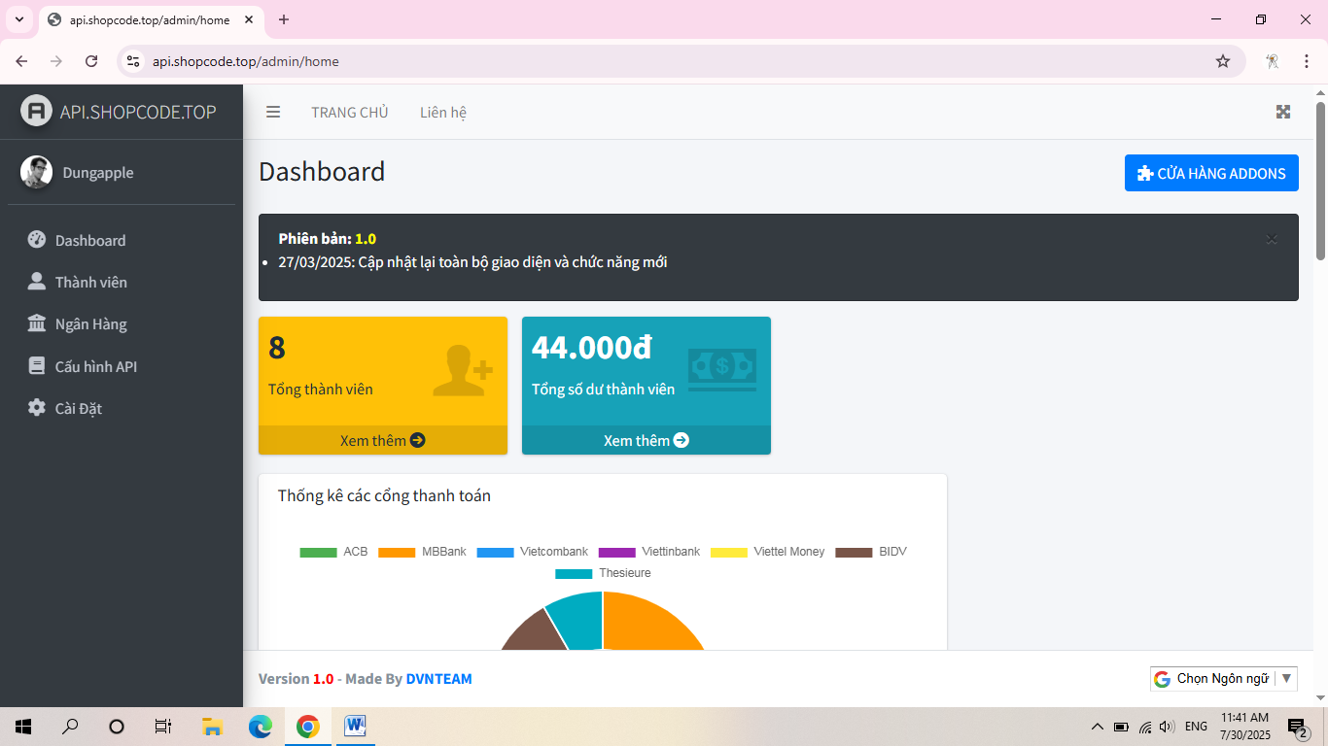Close the api.shopcode.top browser tab

coord(250,19)
